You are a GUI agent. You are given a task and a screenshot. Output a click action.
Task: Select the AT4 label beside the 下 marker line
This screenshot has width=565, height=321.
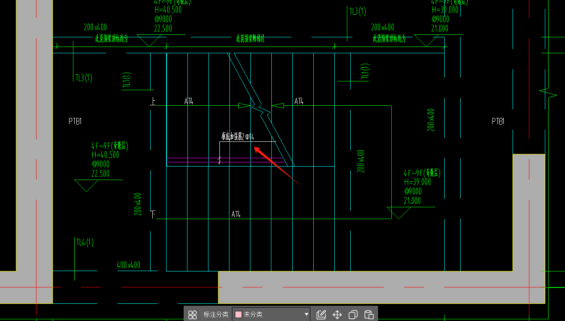tap(236, 214)
